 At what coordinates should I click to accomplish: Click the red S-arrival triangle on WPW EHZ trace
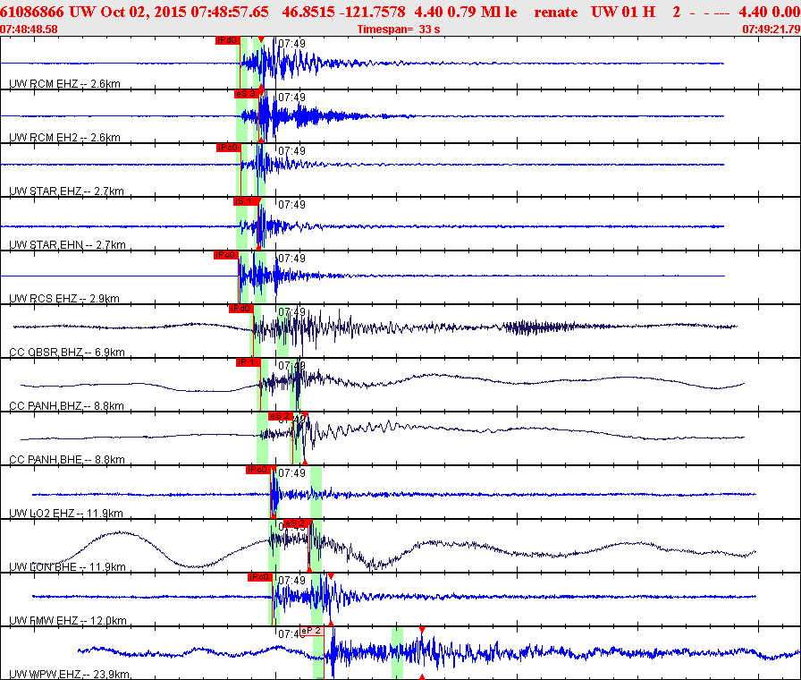tap(422, 630)
